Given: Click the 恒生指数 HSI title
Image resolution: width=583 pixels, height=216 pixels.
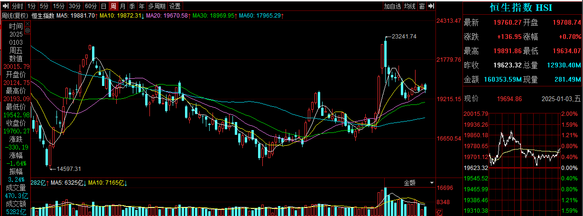Looking at the screenshot, I should pos(521,7).
